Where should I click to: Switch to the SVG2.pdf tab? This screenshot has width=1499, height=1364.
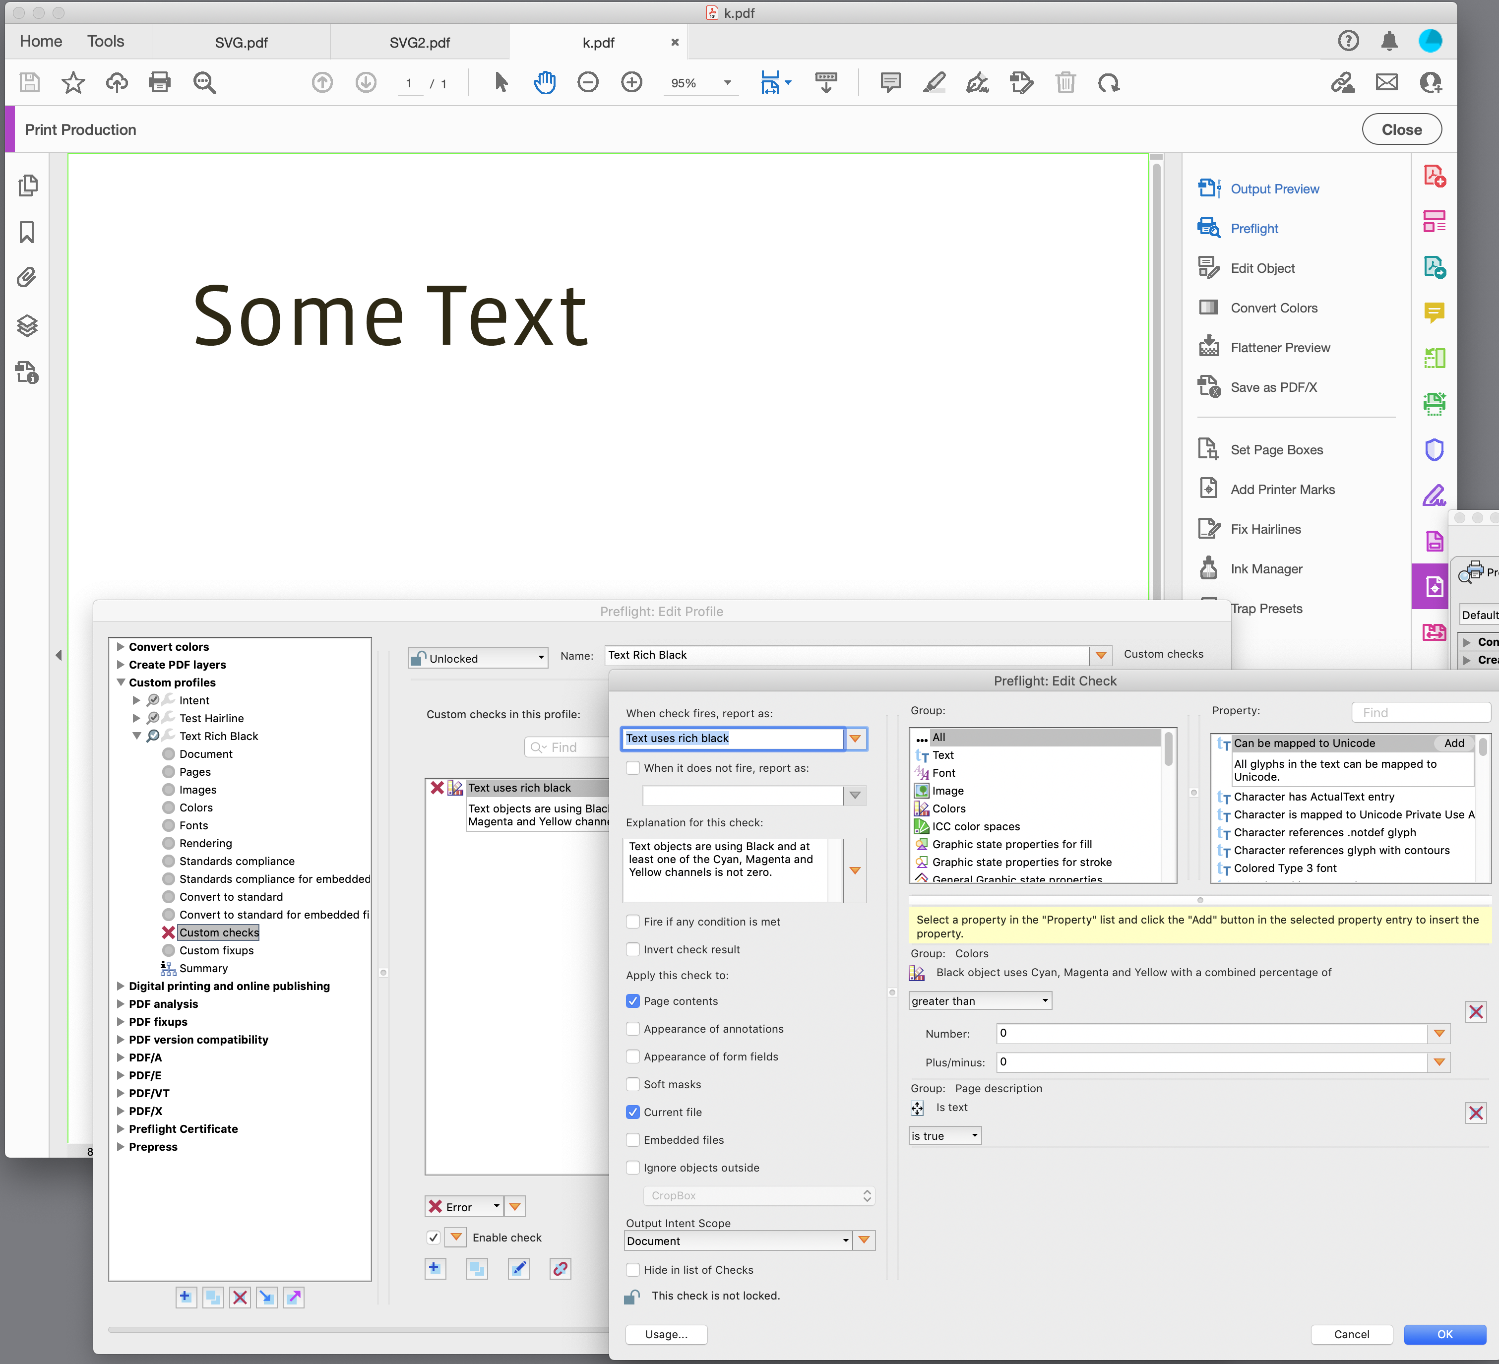[419, 42]
